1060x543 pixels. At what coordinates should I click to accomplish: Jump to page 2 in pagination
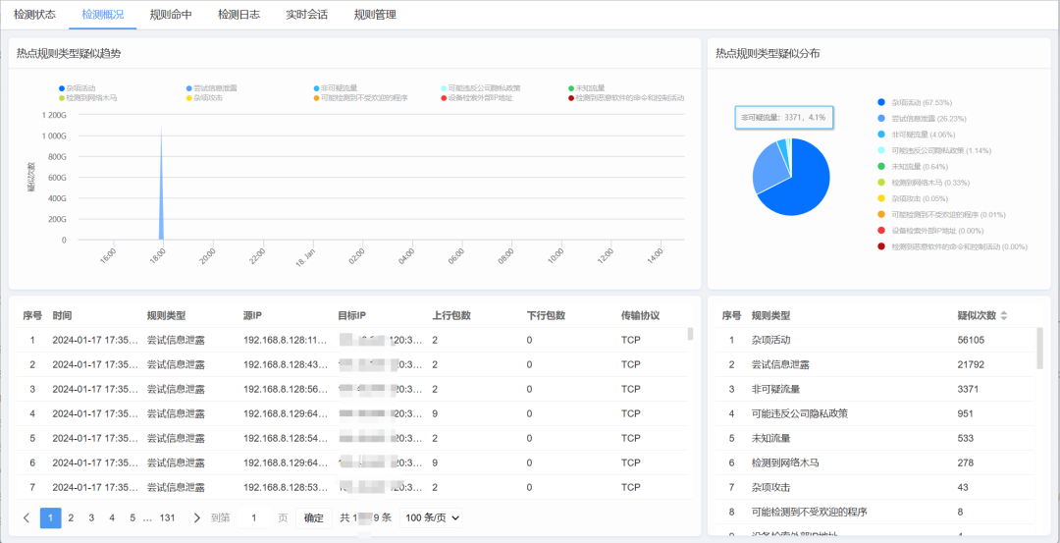[x=71, y=518]
